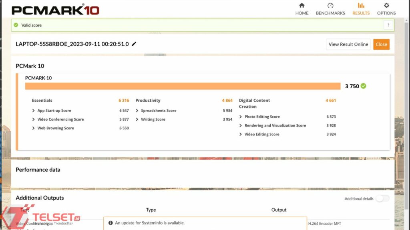Expand the Spreadsheets Score row
Viewport: 410px width, 230px height.
pos(137,111)
